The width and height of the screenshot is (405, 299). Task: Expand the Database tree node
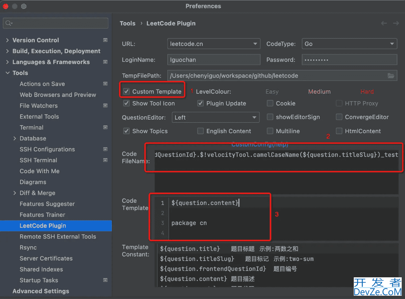click(x=15, y=138)
